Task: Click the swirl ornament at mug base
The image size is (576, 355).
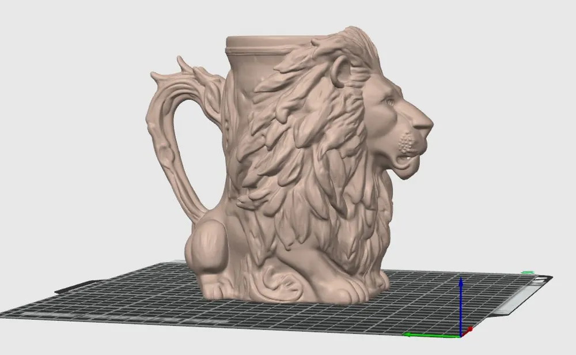Action: click(281, 281)
